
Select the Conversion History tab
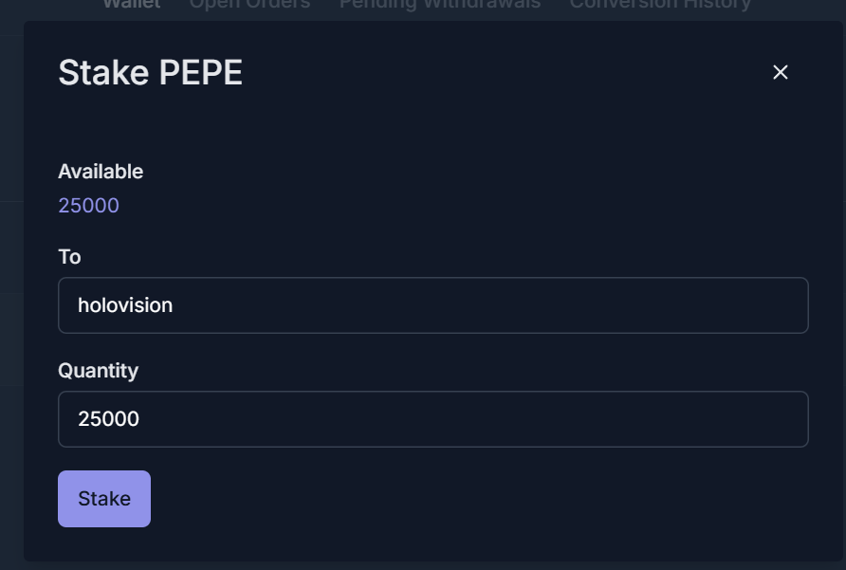tap(660, 5)
